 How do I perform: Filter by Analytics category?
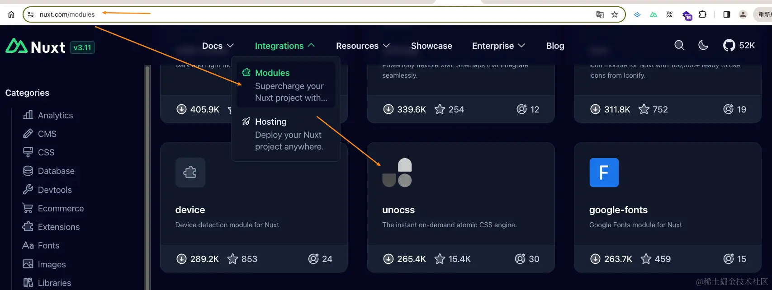pos(55,115)
